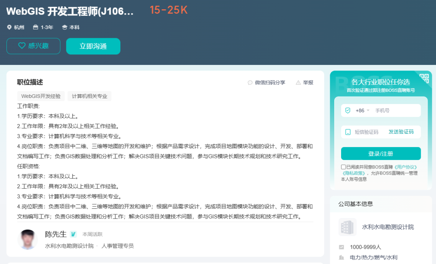
Task: Click the 1000-9999人 company size text
Action: coord(365,247)
